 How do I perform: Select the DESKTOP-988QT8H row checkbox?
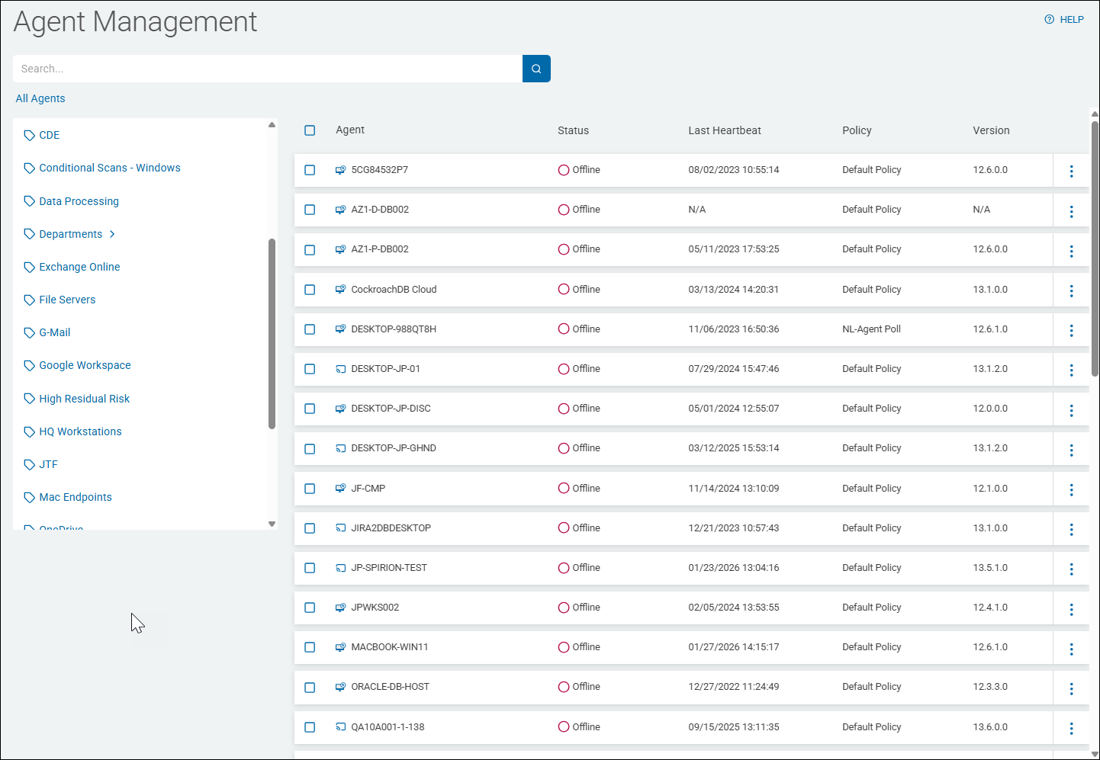click(310, 329)
